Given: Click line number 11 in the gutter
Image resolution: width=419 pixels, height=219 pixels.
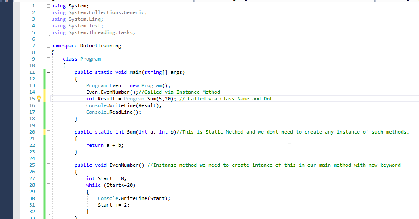Looking at the screenshot, I should [32, 72].
